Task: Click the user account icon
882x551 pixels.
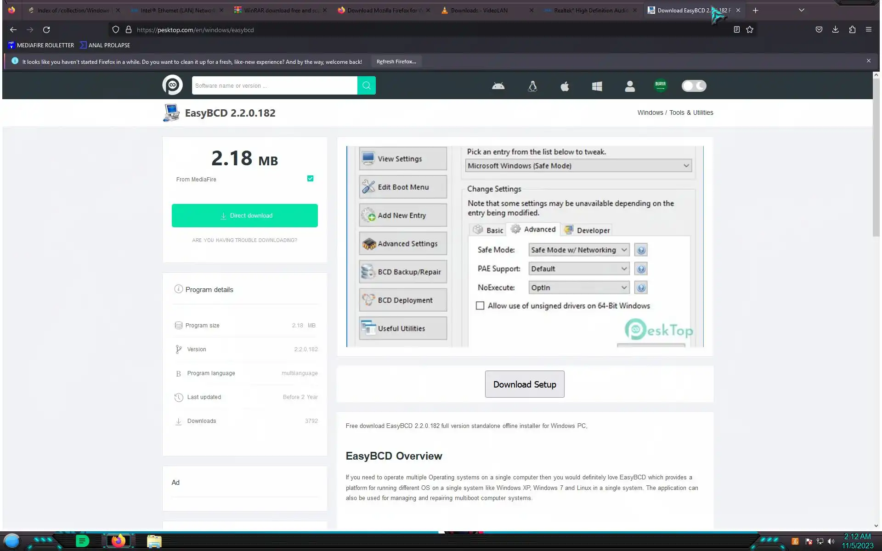Action: (630, 86)
